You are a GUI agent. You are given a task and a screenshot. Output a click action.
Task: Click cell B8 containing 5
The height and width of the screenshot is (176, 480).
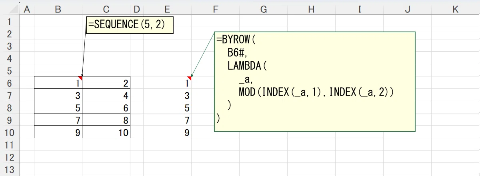58,108
